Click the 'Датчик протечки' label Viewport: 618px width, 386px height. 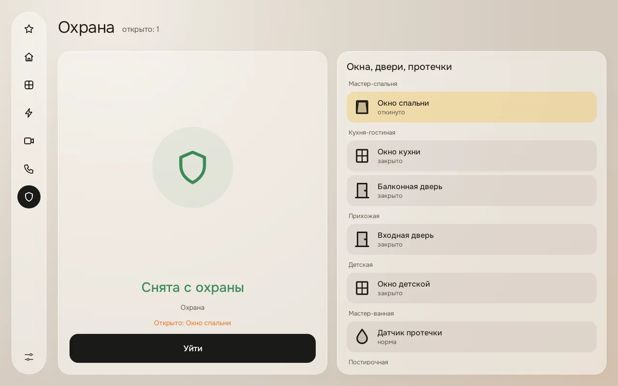[410, 333]
